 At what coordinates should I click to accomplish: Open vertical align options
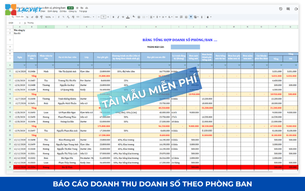point(158,17)
